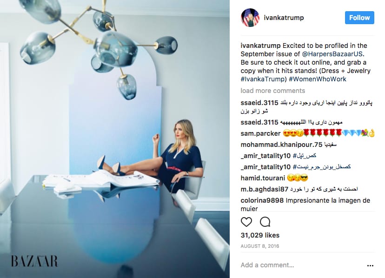Viewport: 385px width, 278px height.
Task: Follow the ivankatrump account
Action: [359, 18]
